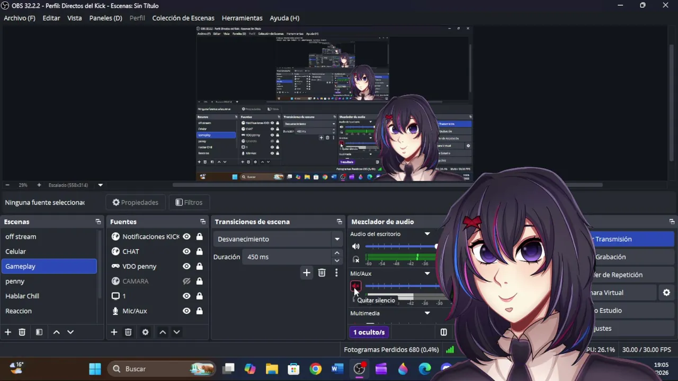
Task: Click the Filtros button
Action: tap(189, 202)
